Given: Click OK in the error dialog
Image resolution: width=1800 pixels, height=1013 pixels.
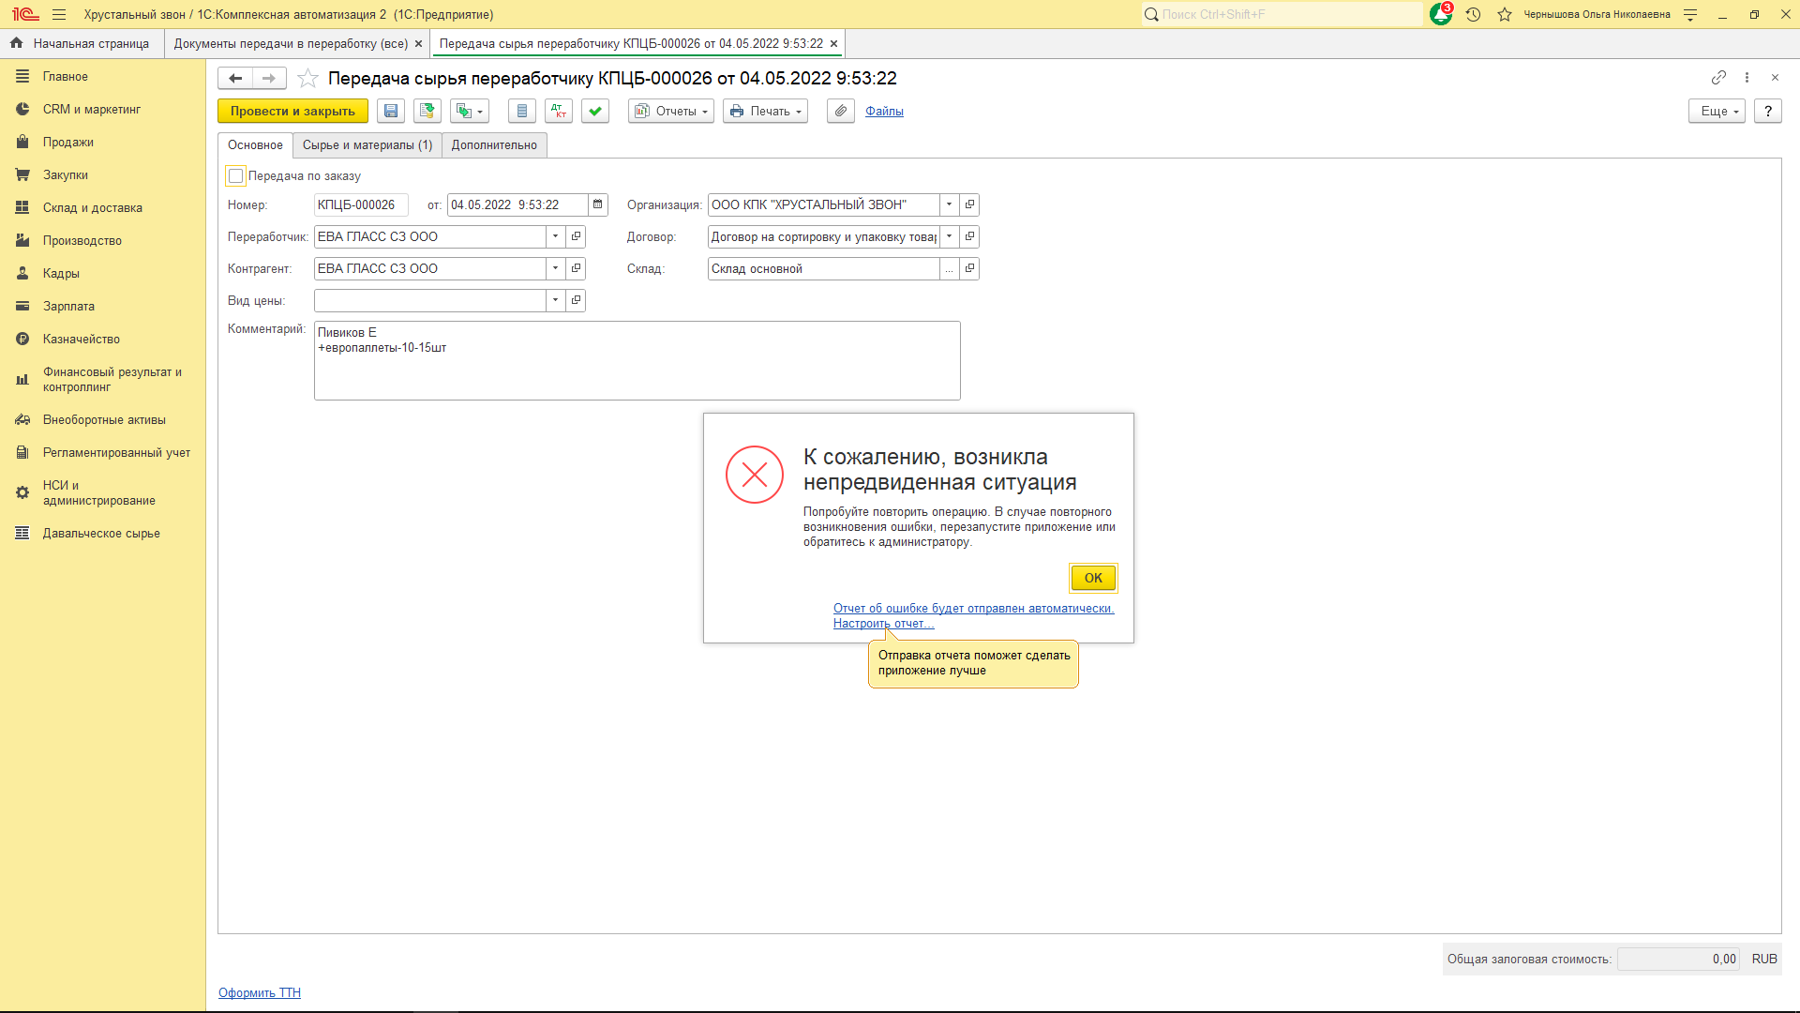Looking at the screenshot, I should (1093, 578).
